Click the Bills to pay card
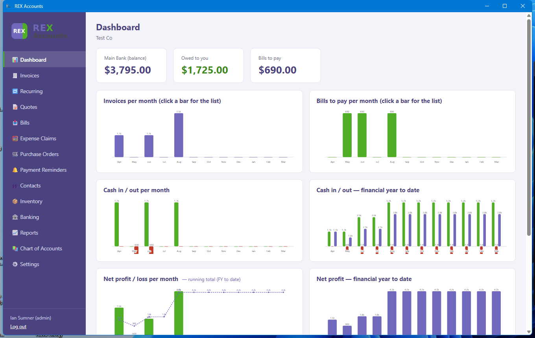The height and width of the screenshot is (338, 535). 286,66
